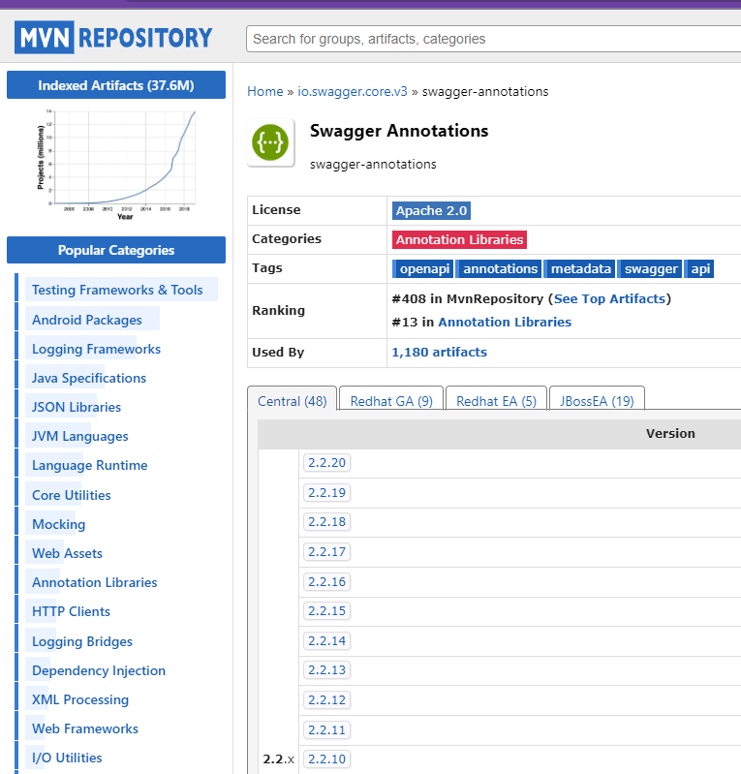The image size is (741, 774).
Task: Open version 2.2.17
Action: tap(326, 551)
